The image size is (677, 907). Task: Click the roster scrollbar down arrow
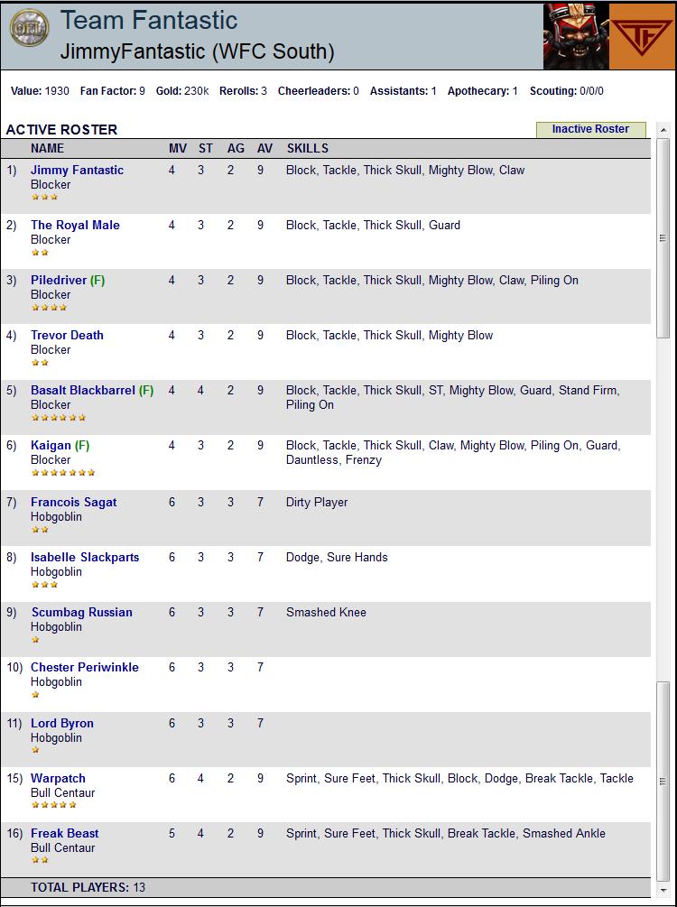click(663, 890)
